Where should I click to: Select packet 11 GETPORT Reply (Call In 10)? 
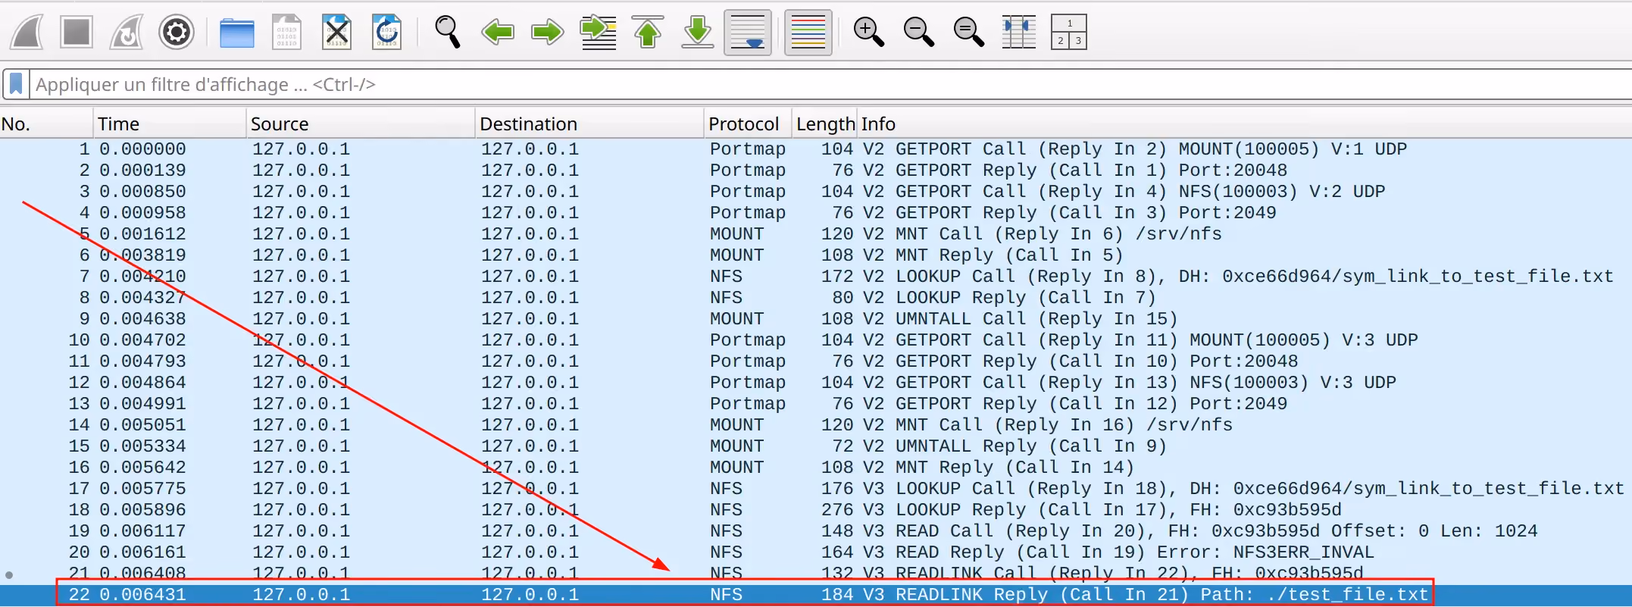point(816,361)
